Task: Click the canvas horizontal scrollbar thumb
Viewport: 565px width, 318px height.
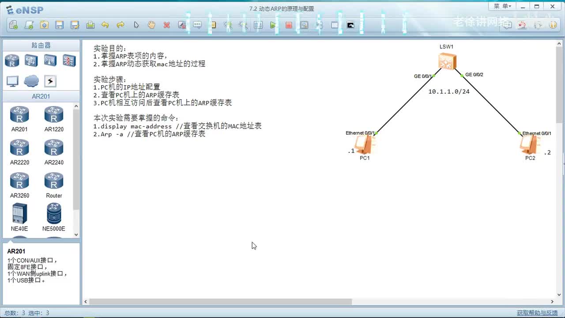Action: pos(220,302)
